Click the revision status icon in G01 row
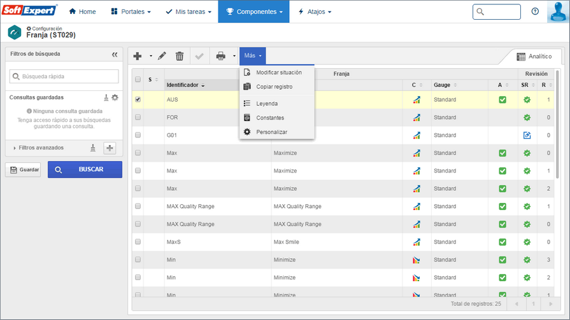Screen dimensions: 570x320 pyautogui.click(x=527, y=135)
